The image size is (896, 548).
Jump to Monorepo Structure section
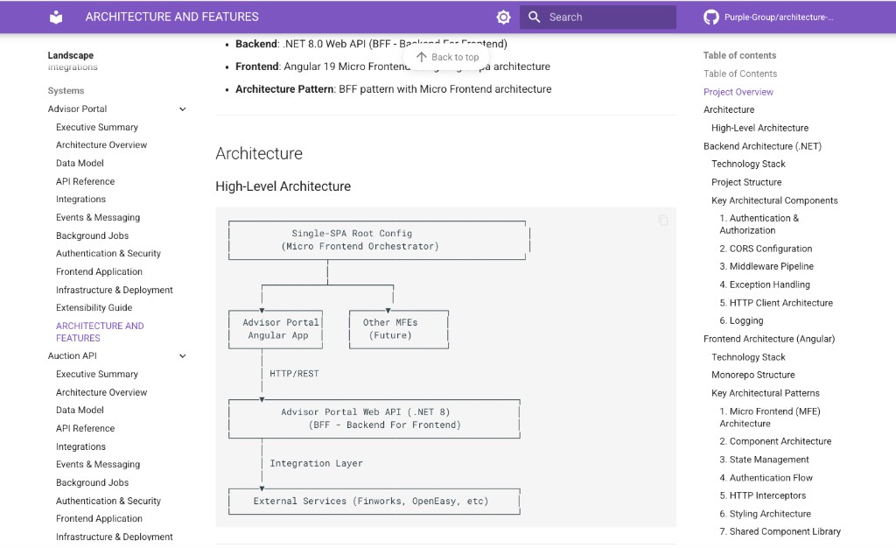pyautogui.click(x=753, y=375)
